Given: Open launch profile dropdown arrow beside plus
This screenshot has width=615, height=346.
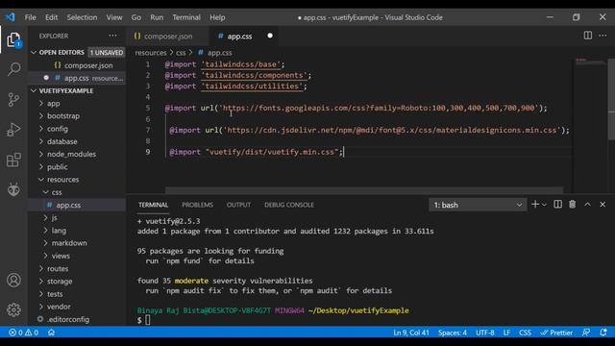Looking at the screenshot, I should (544, 205).
